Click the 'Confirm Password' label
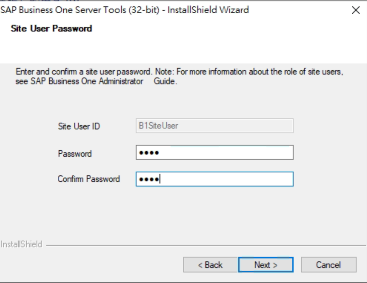 89,179
